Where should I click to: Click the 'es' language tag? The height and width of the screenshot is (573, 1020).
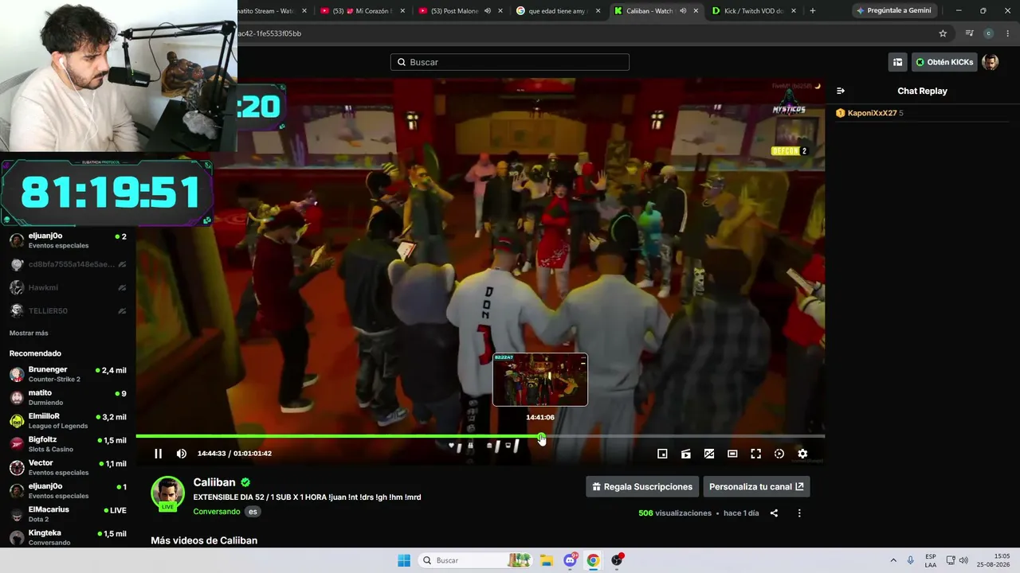click(253, 512)
